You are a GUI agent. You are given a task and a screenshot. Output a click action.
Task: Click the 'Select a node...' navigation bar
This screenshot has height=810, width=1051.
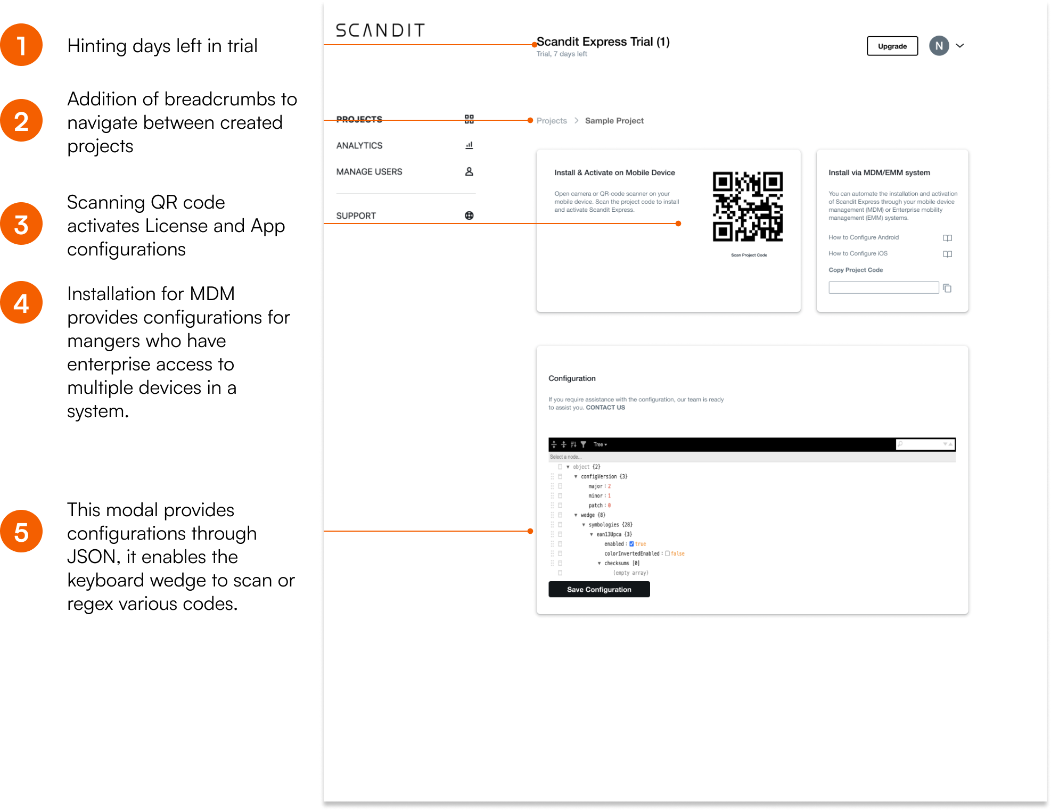752,457
